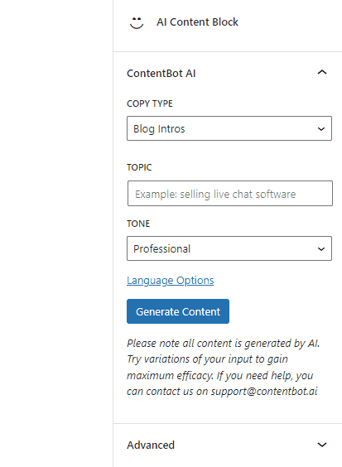Viewport: 342px width, 467px height.
Task: Click the arrow of the Professional select
Action: (x=321, y=249)
